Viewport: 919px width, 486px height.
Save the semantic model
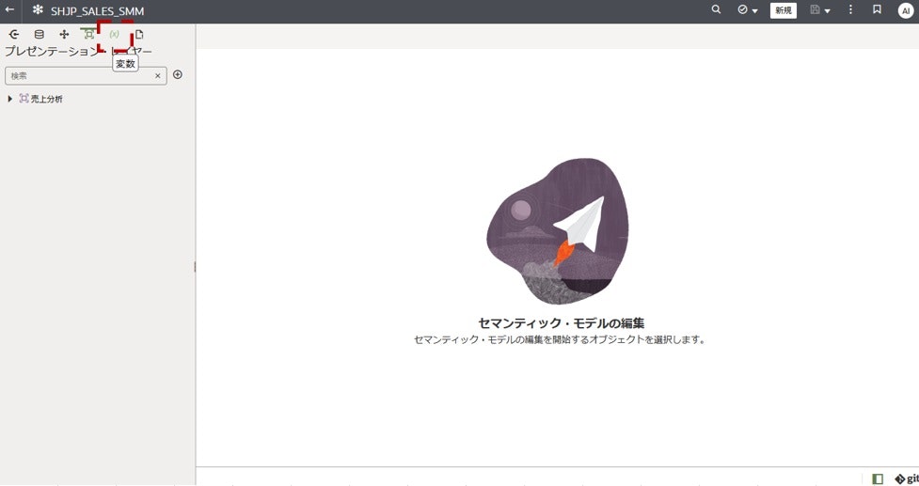tap(815, 10)
